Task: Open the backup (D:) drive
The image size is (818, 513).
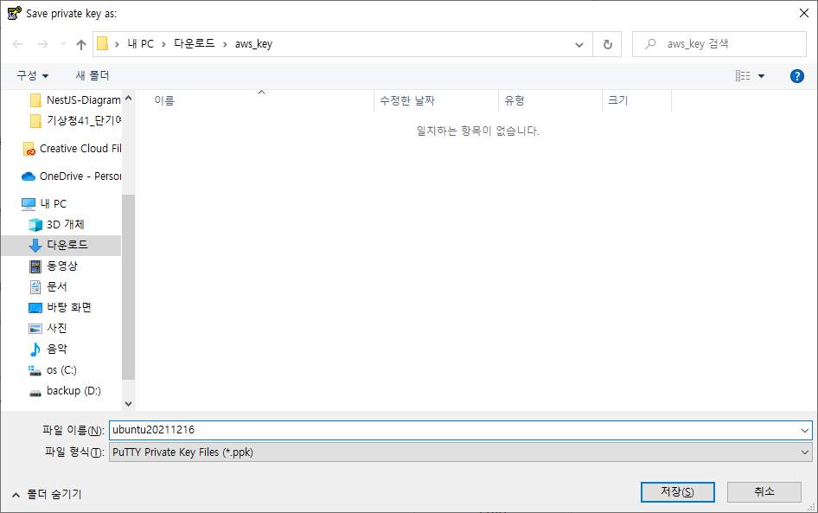Action: (x=73, y=390)
